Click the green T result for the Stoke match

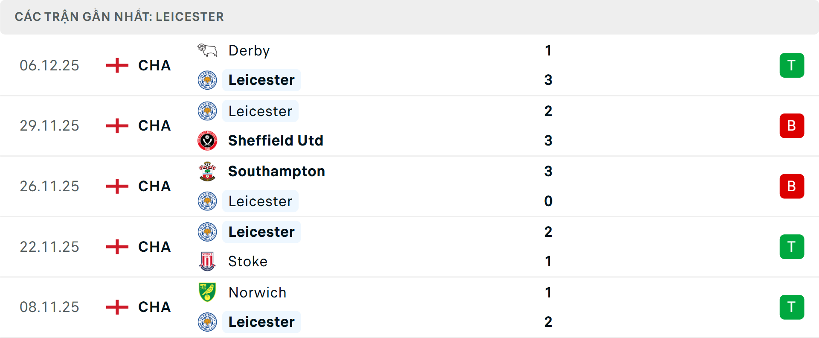tap(792, 247)
